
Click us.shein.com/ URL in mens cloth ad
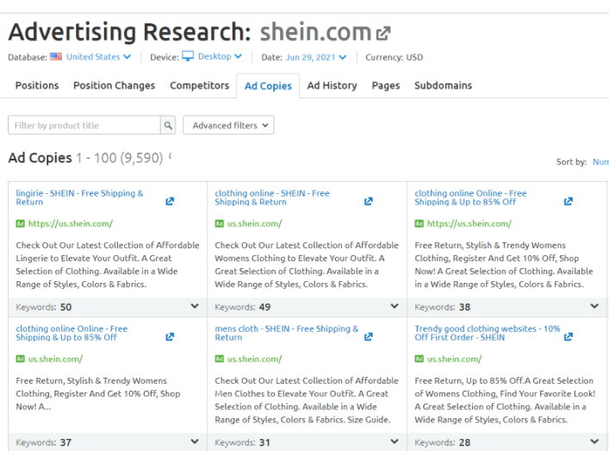tap(254, 359)
